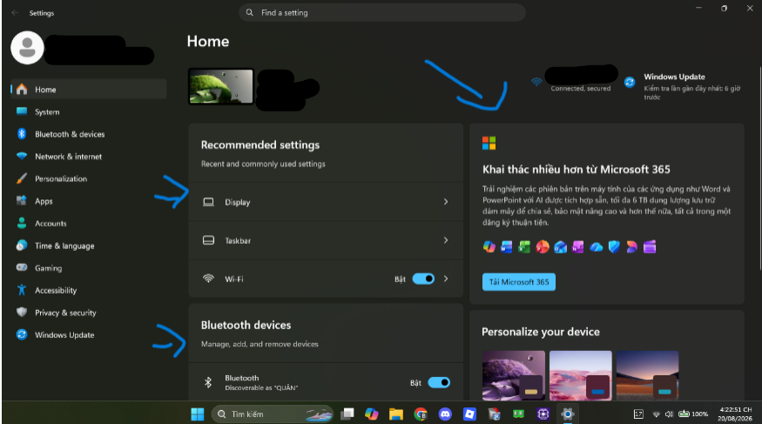Click the clock and date in system tray

click(735, 414)
